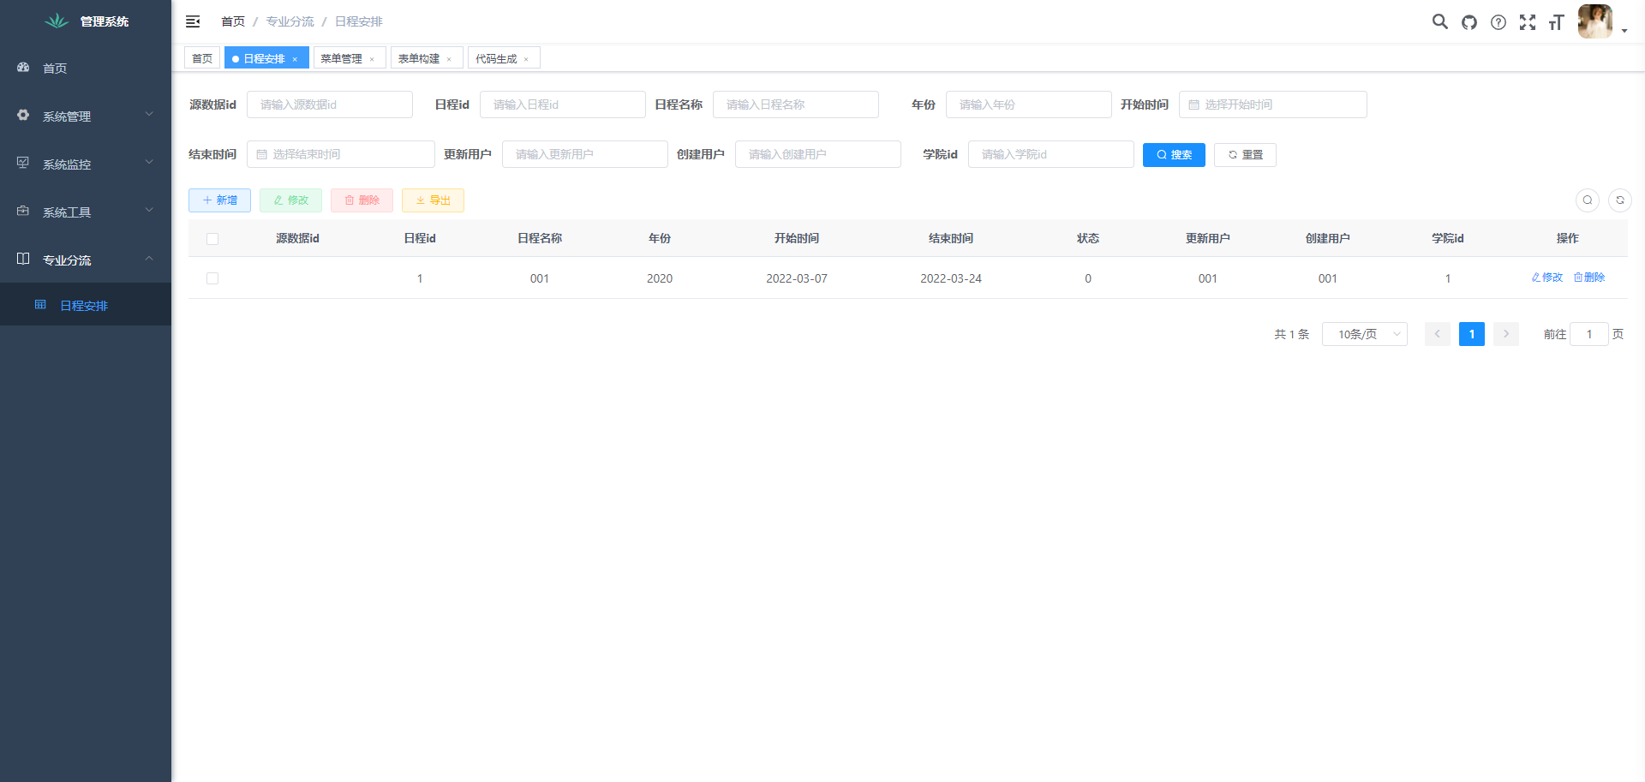
Task: Open the 10条/页 page size dropdown
Action: (1365, 334)
